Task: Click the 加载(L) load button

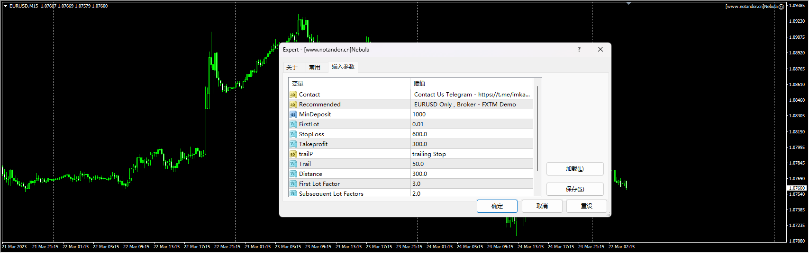Action: pyautogui.click(x=574, y=169)
